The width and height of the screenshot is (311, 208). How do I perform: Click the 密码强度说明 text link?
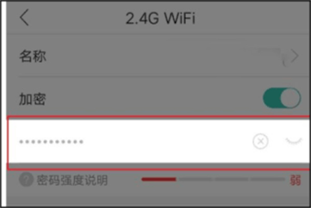click(72, 180)
